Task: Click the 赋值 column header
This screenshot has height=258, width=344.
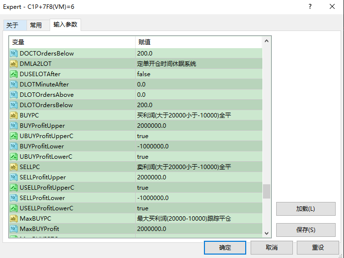Action: [x=199, y=42]
